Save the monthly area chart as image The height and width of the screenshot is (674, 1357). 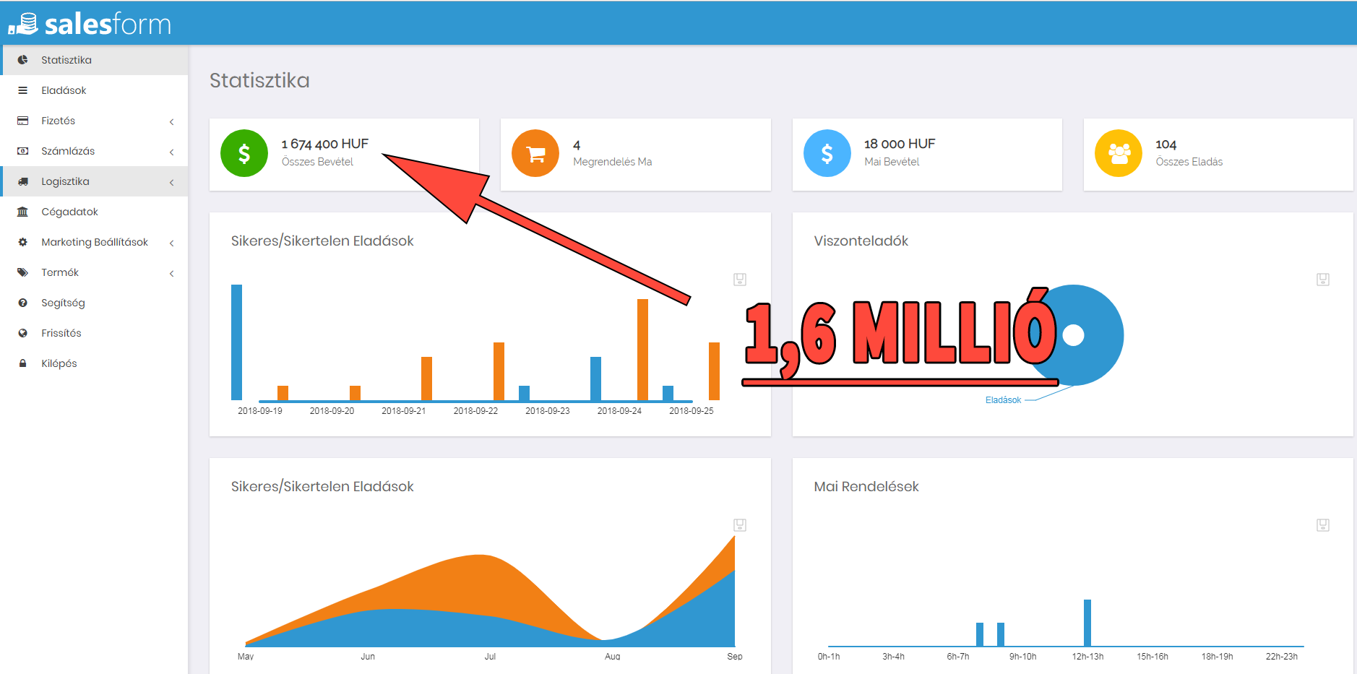[x=740, y=525]
